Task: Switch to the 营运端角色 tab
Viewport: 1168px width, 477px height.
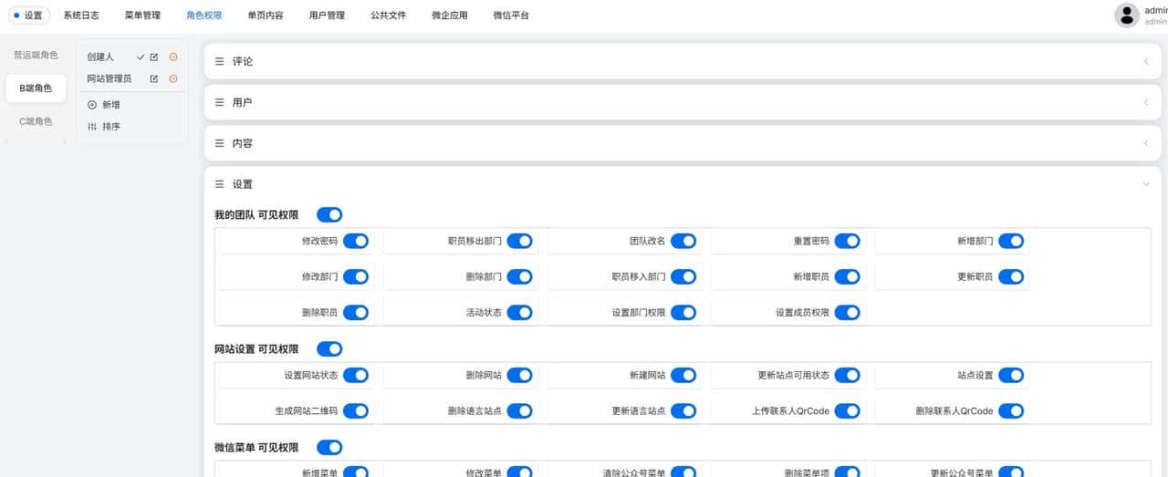Action: point(36,56)
